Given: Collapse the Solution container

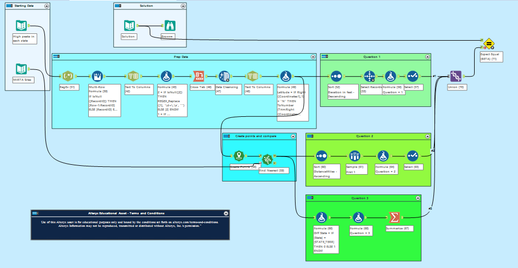Looking at the screenshot, I should pyautogui.click(x=183, y=6).
